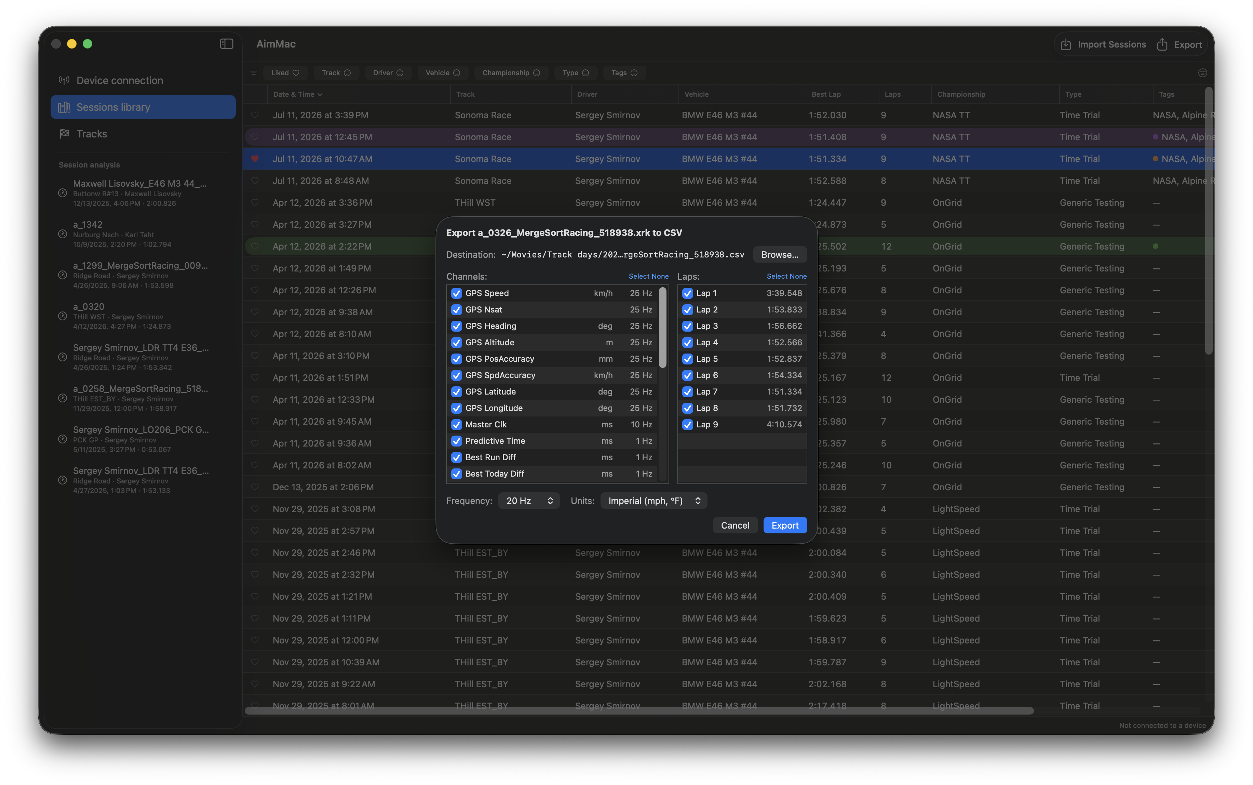The image size is (1253, 785).
Task: Click the Browse... button
Action: [x=780, y=255]
